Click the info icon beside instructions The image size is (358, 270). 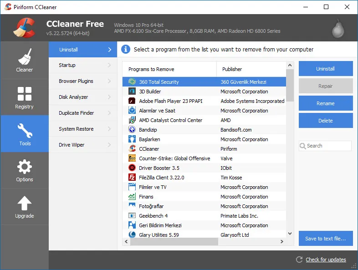126,49
